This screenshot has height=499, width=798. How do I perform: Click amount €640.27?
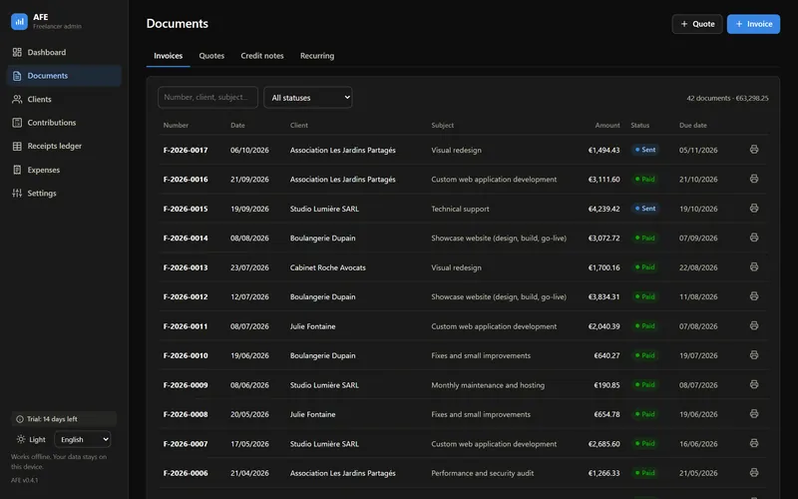(x=606, y=355)
